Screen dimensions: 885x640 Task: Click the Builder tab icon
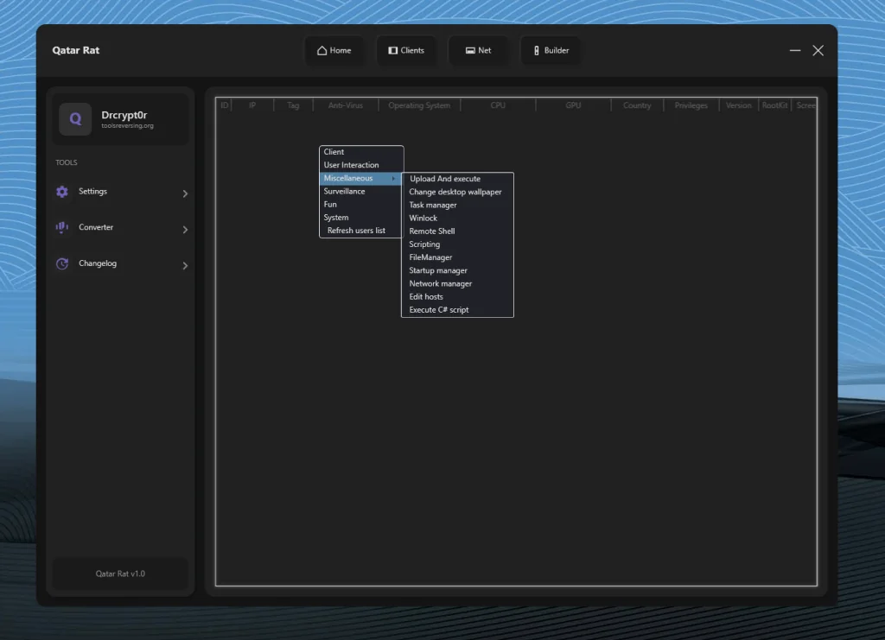[x=536, y=50]
